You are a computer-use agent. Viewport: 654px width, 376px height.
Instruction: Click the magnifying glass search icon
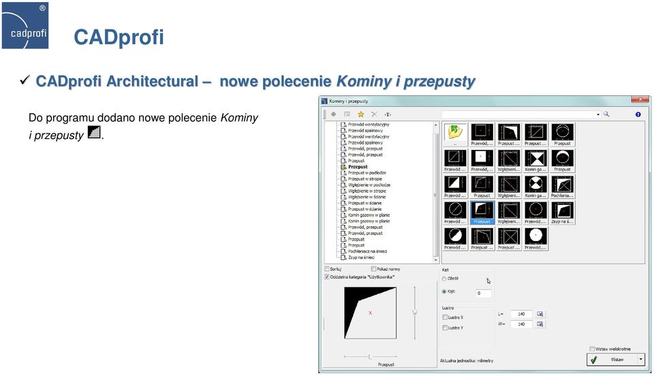tap(606, 114)
